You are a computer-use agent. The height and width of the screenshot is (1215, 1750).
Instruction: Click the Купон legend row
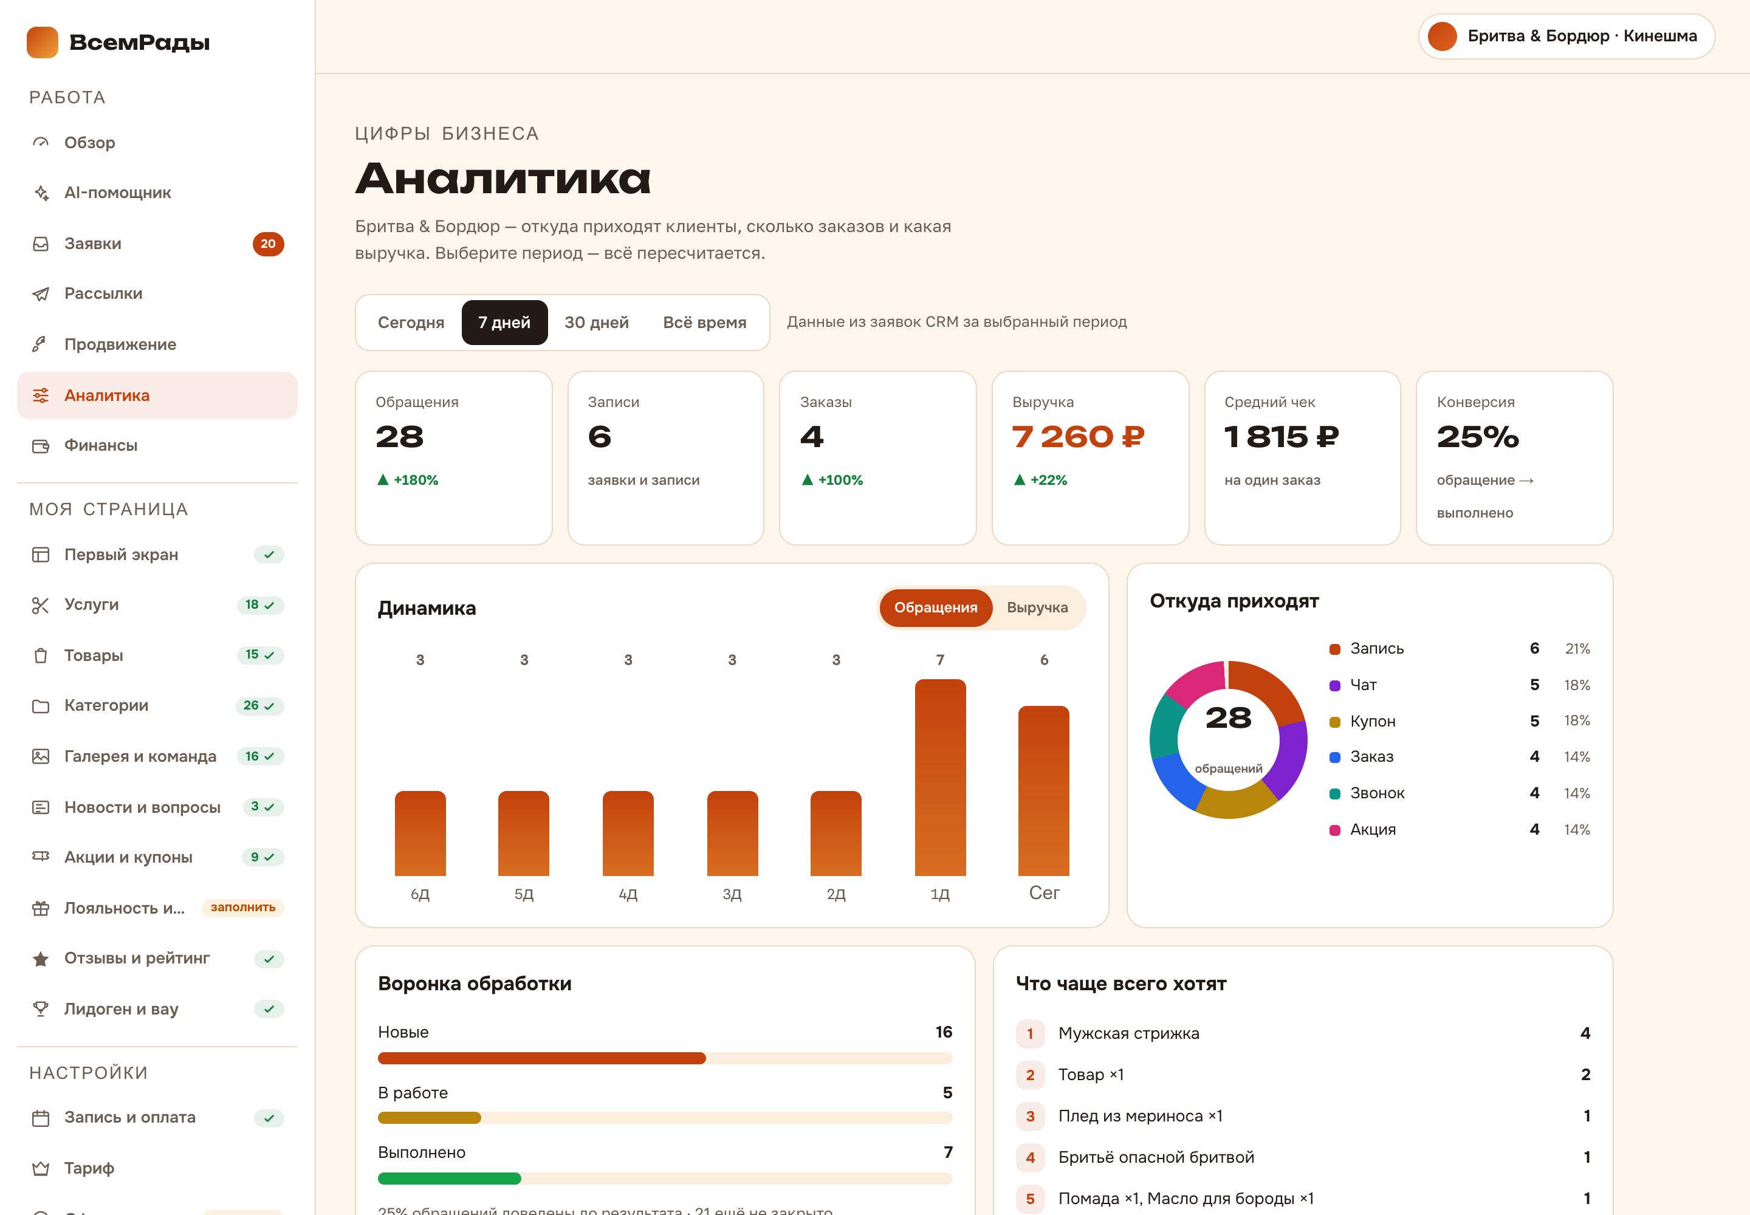click(x=1459, y=721)
